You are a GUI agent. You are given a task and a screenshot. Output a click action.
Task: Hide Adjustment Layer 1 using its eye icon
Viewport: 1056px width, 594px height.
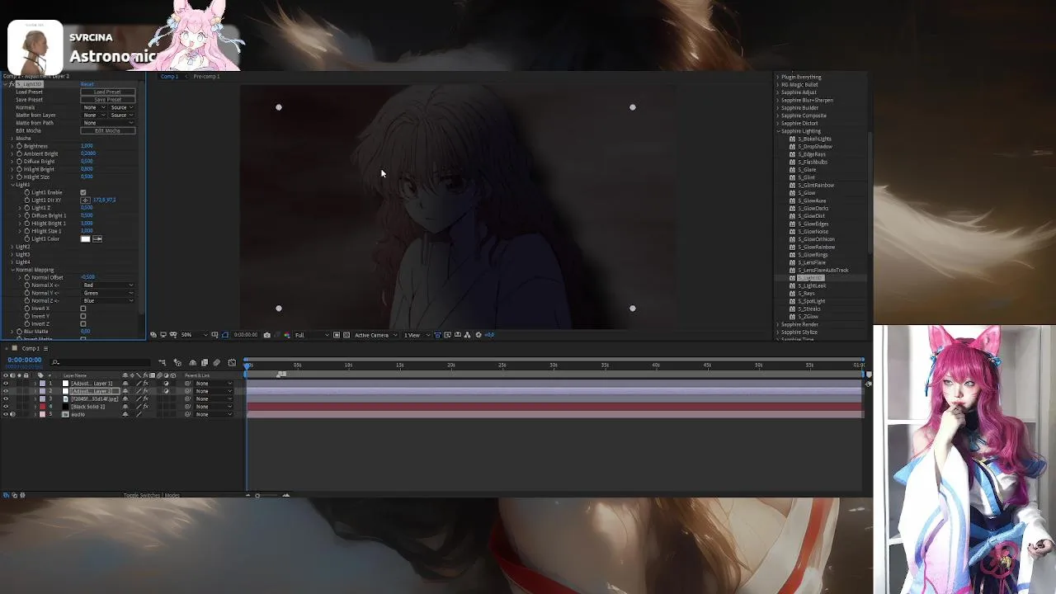click(x=6, y=384)
